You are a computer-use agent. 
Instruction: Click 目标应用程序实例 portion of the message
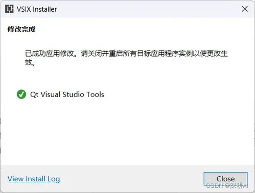161,54
